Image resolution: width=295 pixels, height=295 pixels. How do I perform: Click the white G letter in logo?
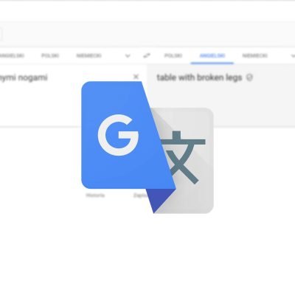pyautogui.click(x=118, y=135)
